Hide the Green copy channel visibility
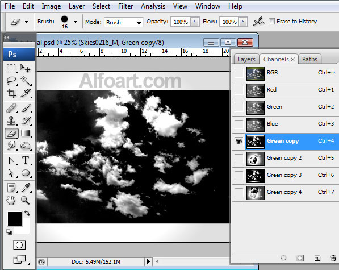This screenshot has height=270, width=339. 238,142
